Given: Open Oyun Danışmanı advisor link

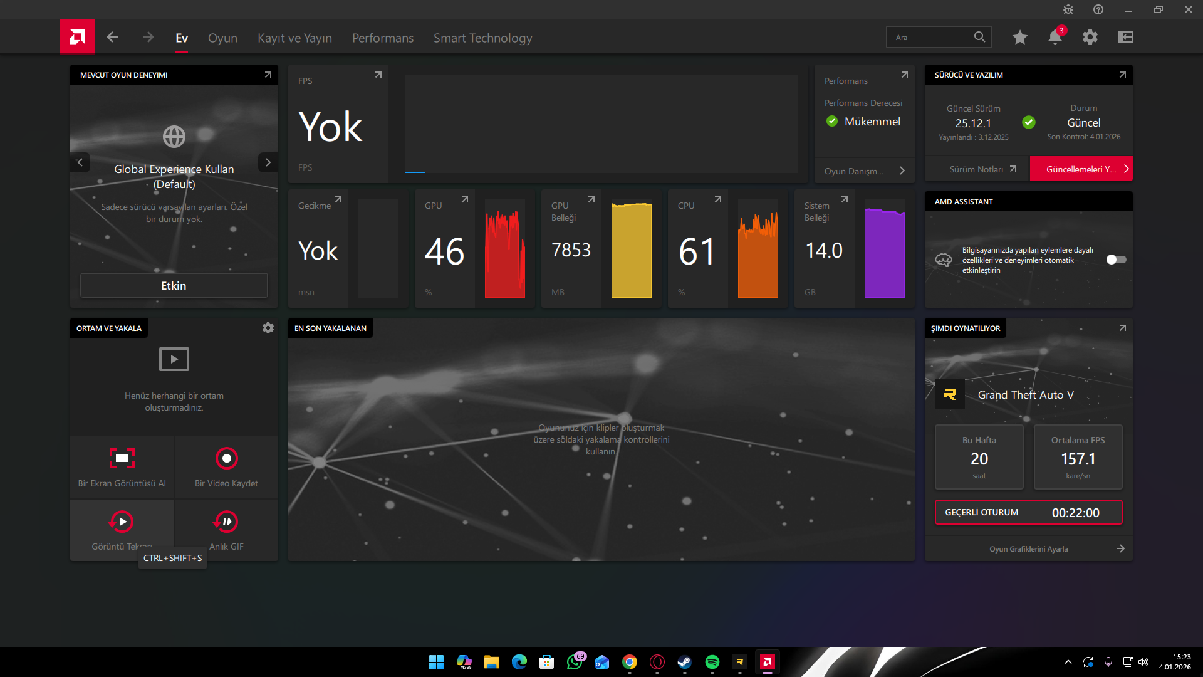Looking at the screenshot, I should (865, 171).
